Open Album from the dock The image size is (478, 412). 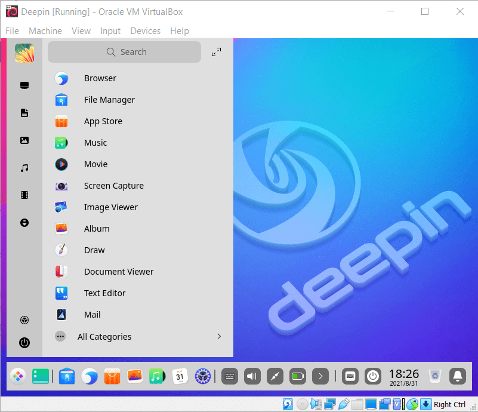point(135,376)
